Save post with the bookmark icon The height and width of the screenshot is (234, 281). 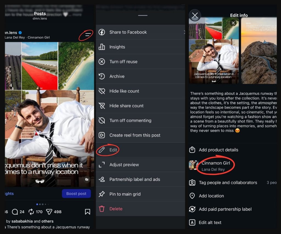pyautogui.click(x=88, y=212)
